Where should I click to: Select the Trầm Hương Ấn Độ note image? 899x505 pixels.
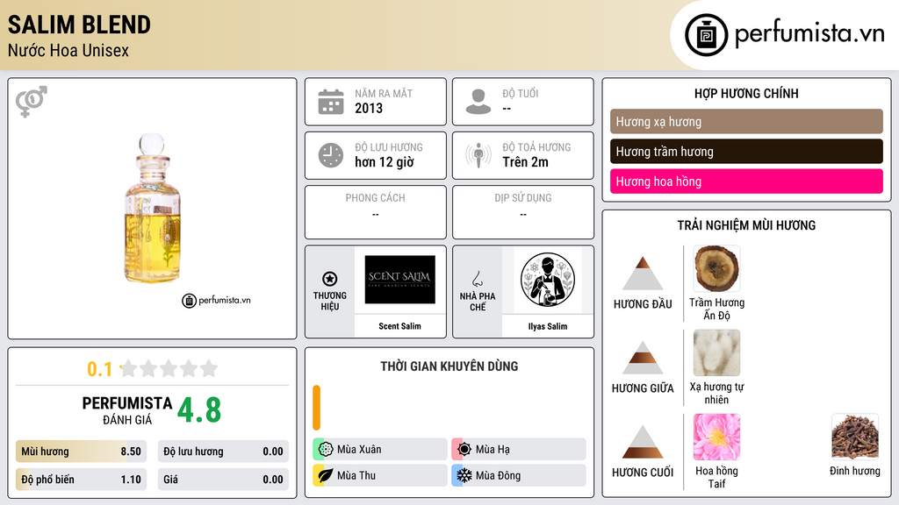coord(716,269)
